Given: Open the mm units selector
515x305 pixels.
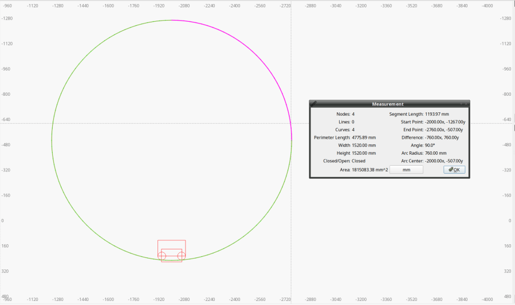Looking at the screenshot, I should point(406,170).
